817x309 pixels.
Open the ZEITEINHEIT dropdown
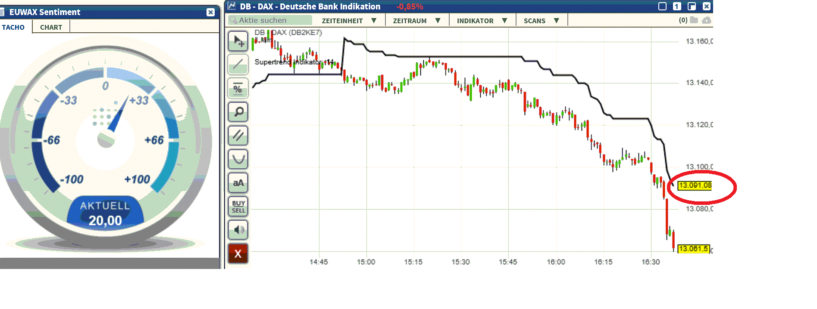click(x=349, y=21)
